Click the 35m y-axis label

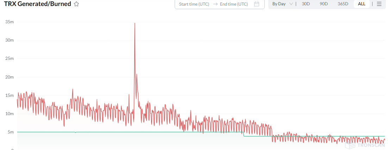(10, 22)
